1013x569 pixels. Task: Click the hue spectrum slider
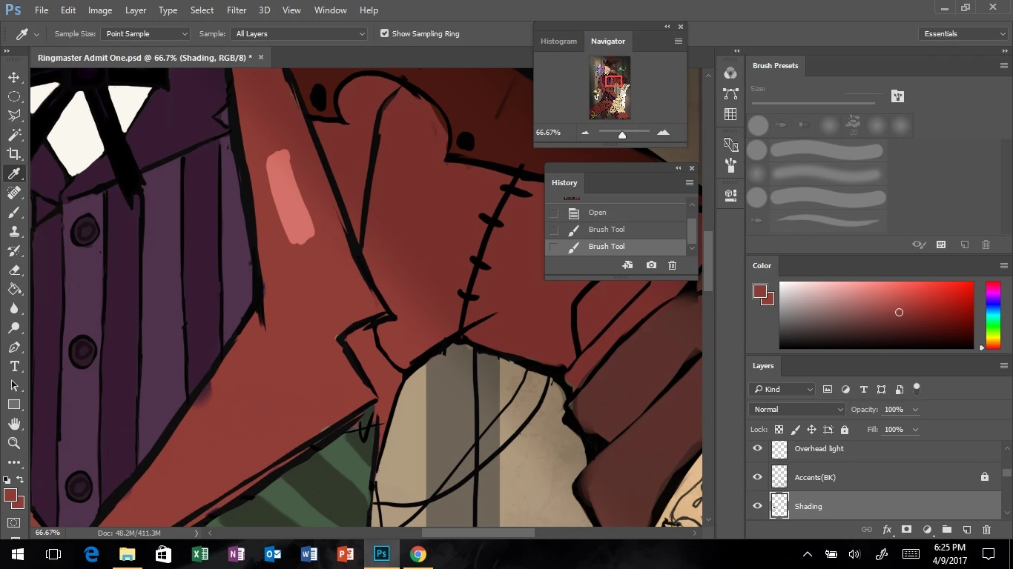[x=992, y=314]
